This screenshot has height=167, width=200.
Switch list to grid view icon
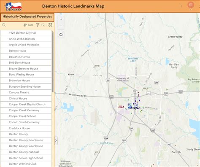click(x=50, y=25)
